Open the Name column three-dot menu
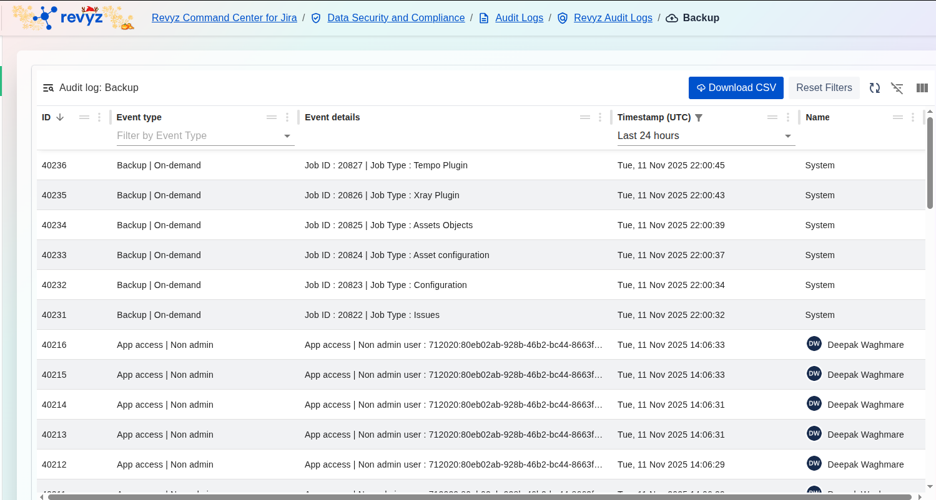This screenshot has width=936, height=500. pyautogui.click(x=913, y=117)
